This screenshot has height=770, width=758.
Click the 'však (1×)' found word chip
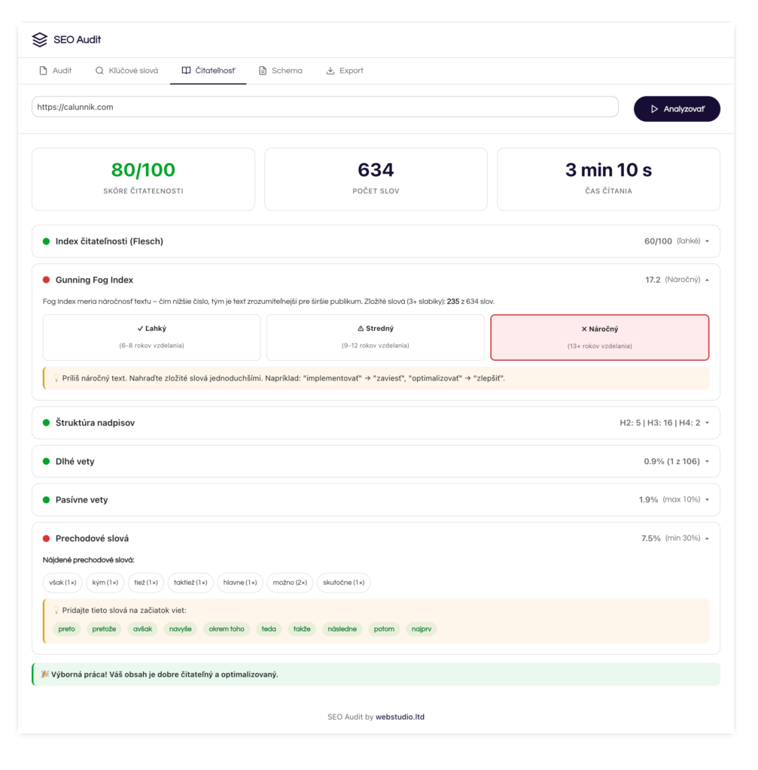(62, 583)
